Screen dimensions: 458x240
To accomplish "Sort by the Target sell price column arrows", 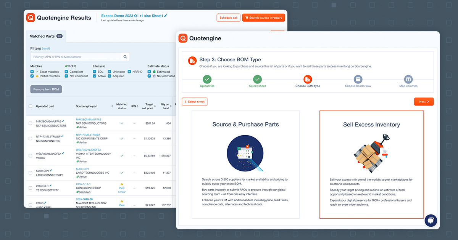I will (x=156, y=106).
